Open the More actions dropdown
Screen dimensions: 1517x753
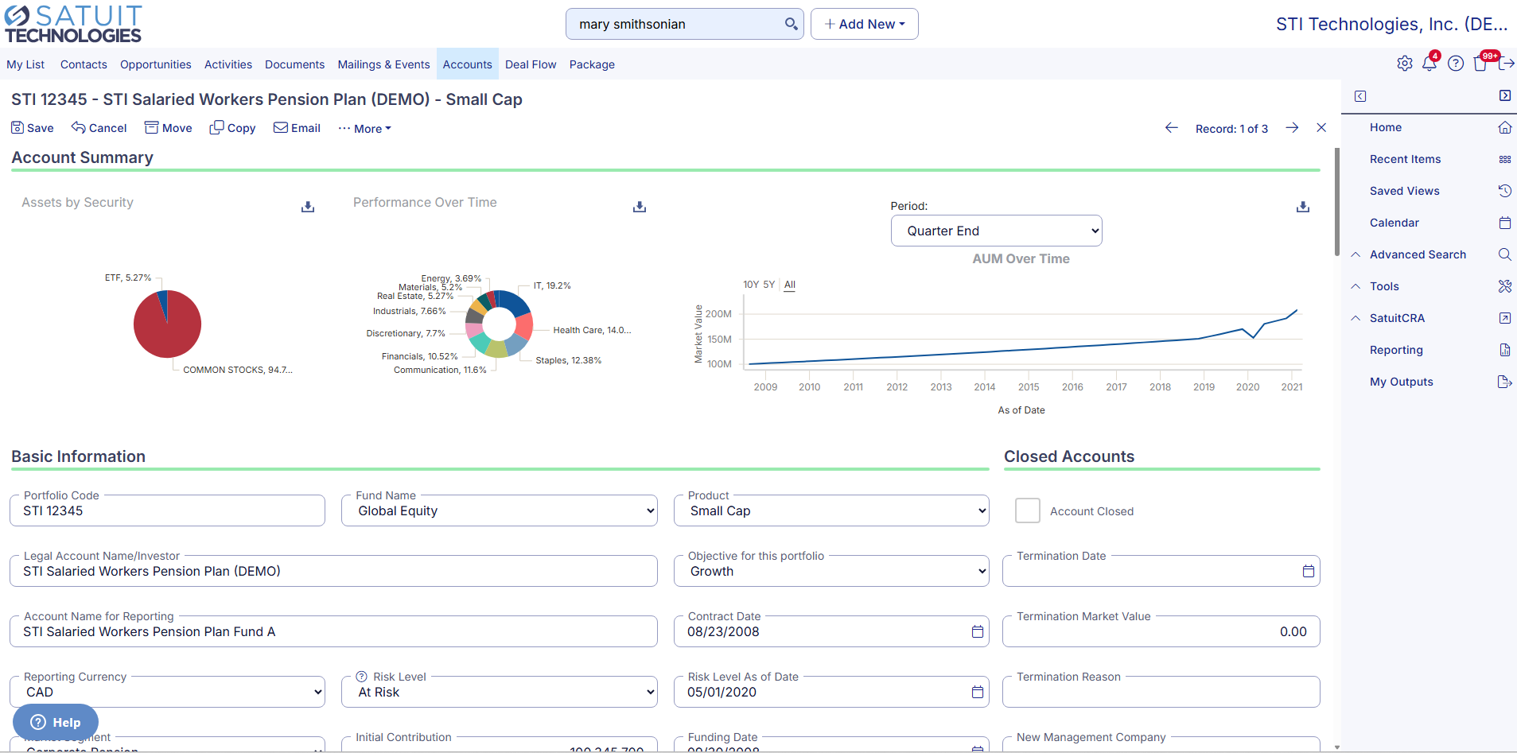click(365, 128)
